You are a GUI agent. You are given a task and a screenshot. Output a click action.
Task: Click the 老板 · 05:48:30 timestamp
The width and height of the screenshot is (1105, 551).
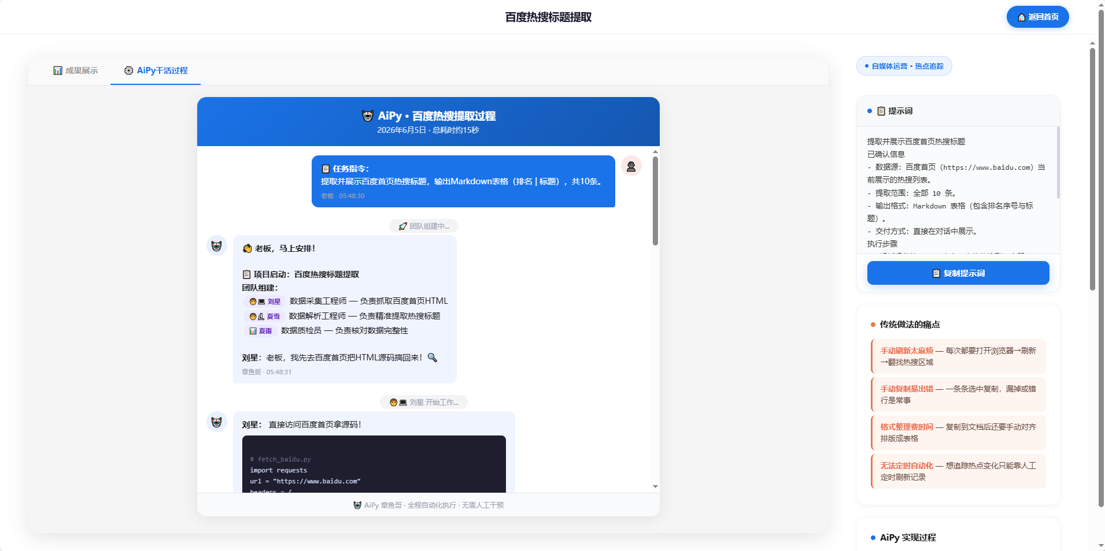[x=343, y=196]
